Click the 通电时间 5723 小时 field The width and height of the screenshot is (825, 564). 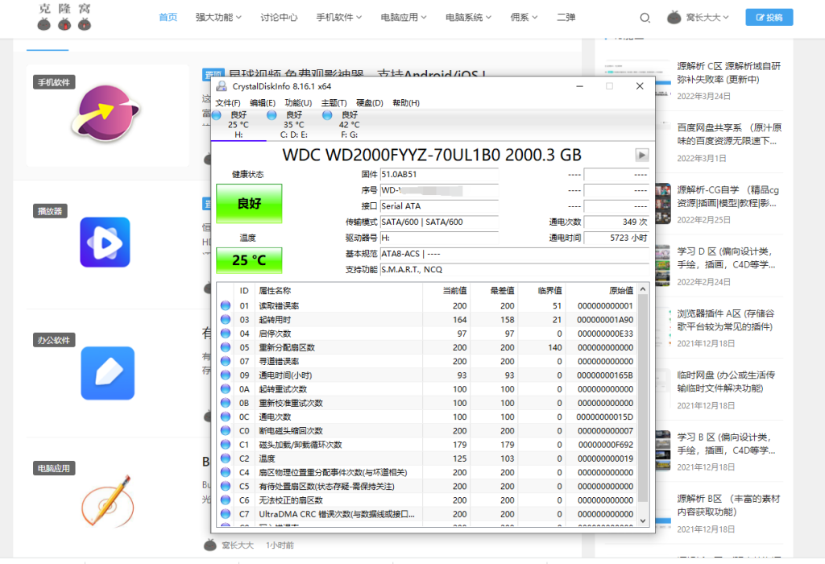point(616,238)
